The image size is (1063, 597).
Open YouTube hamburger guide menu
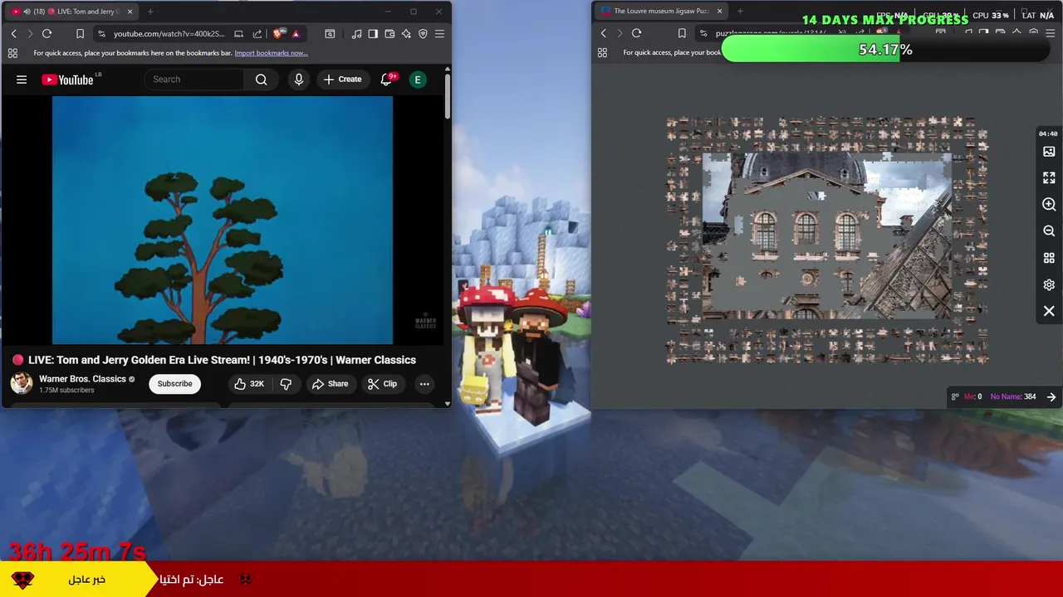pyautogui.click(x=22, y=80)
